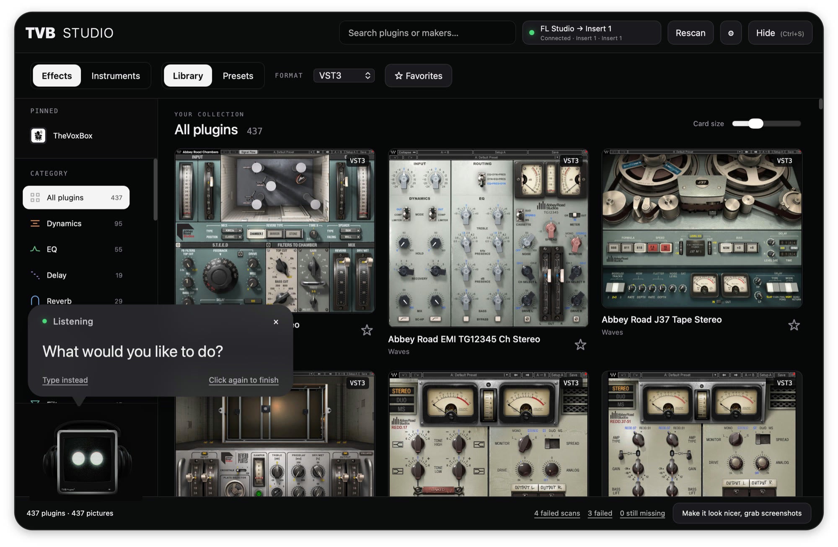Screen dimensions: 838x547
Task: Click the green connection status dot
Action: [532, 33]
